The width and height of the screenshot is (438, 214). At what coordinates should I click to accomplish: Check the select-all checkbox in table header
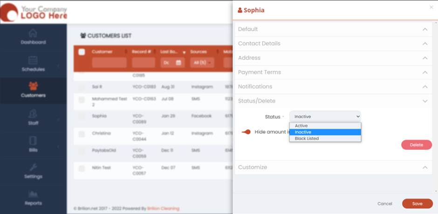82,52
